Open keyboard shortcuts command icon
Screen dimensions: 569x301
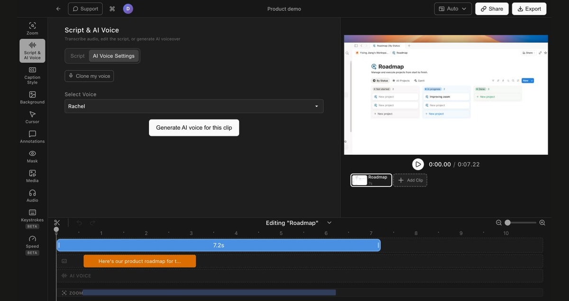click(x=112, y=9)
